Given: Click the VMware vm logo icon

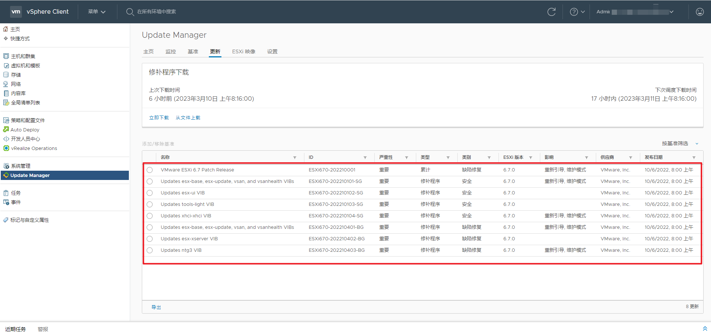Looking at the screenshot, I should 16,11.
